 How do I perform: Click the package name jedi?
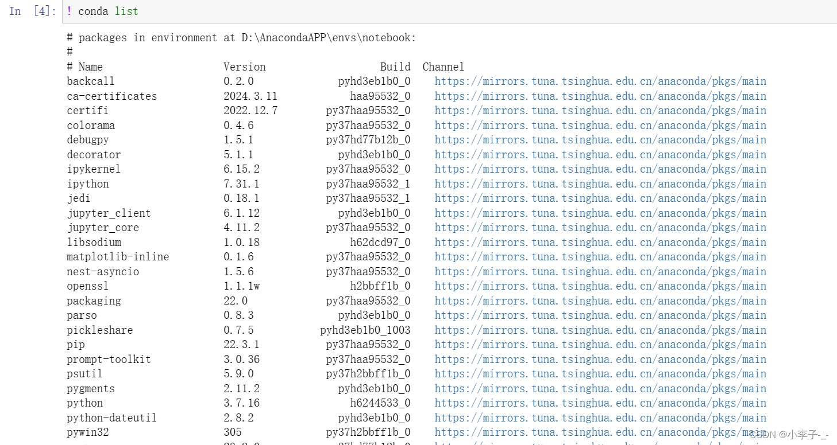point(79,198)
